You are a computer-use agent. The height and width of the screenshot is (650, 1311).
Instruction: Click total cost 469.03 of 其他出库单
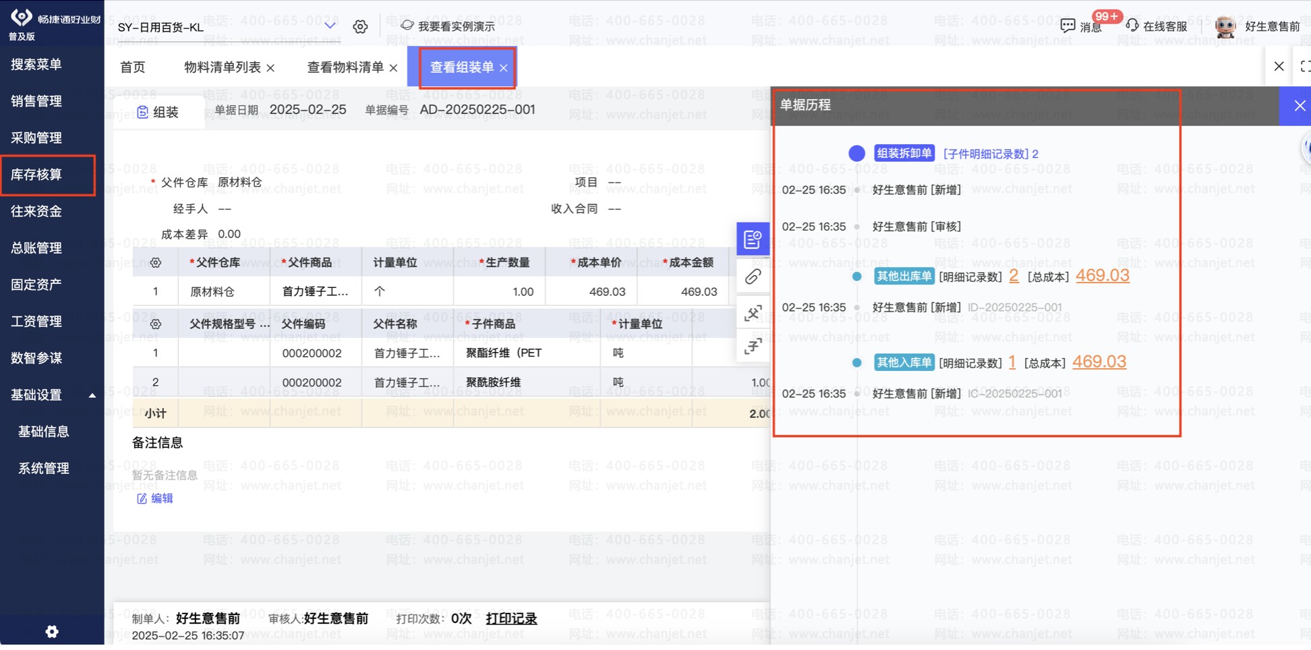pyautogui.click(x=1102, y=276)
